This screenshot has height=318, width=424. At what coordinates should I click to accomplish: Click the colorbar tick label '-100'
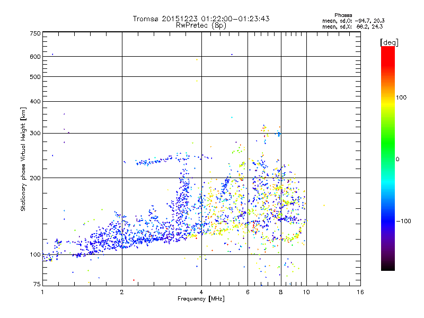[x=403, y=221]
